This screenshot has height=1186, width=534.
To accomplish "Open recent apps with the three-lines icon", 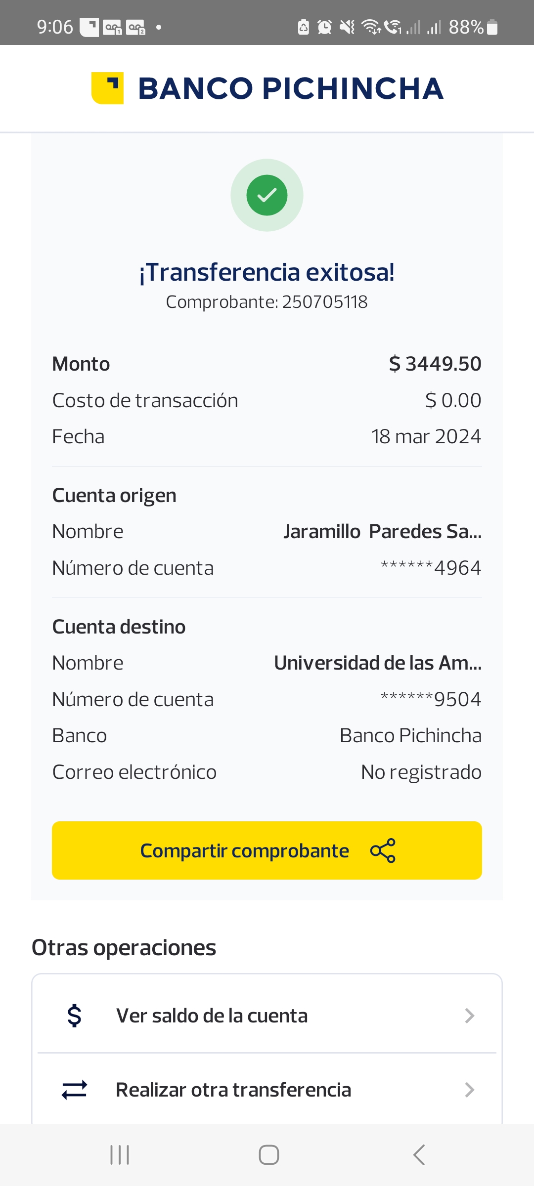I will click(120, 1155).
